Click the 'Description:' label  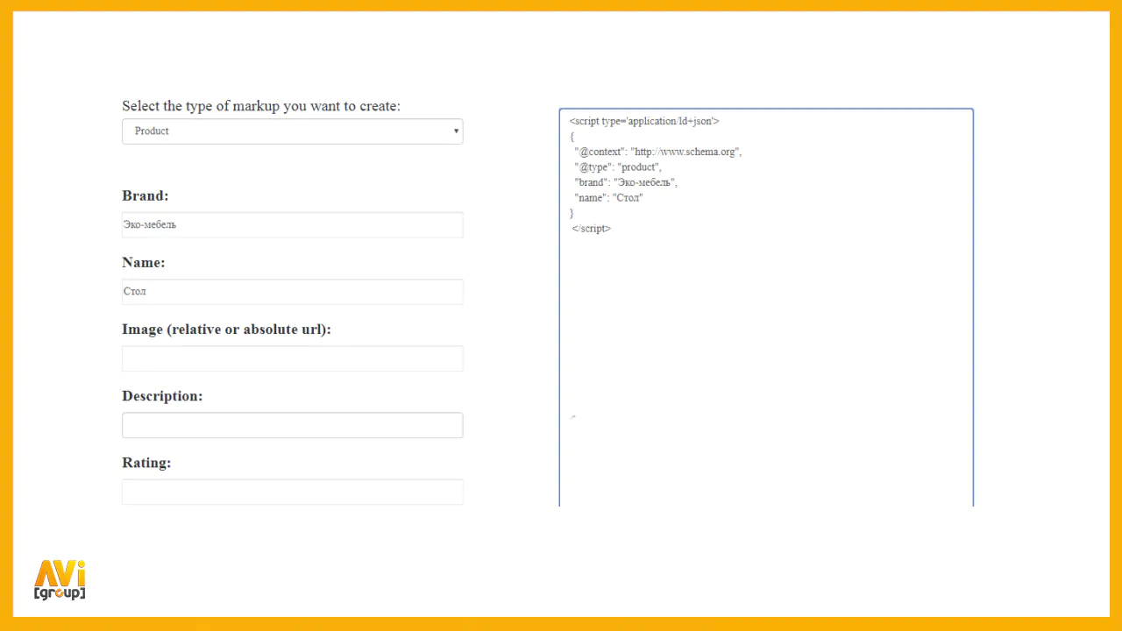point(162,396)
